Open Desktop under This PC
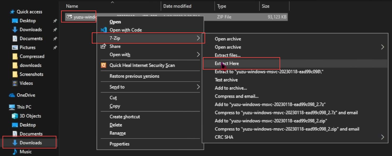 tap(28, 125)
